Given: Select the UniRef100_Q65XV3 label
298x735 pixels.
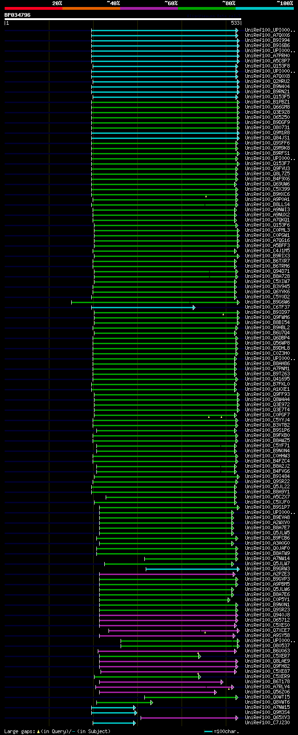Looking at the screenshot, I should pos(267,718).
